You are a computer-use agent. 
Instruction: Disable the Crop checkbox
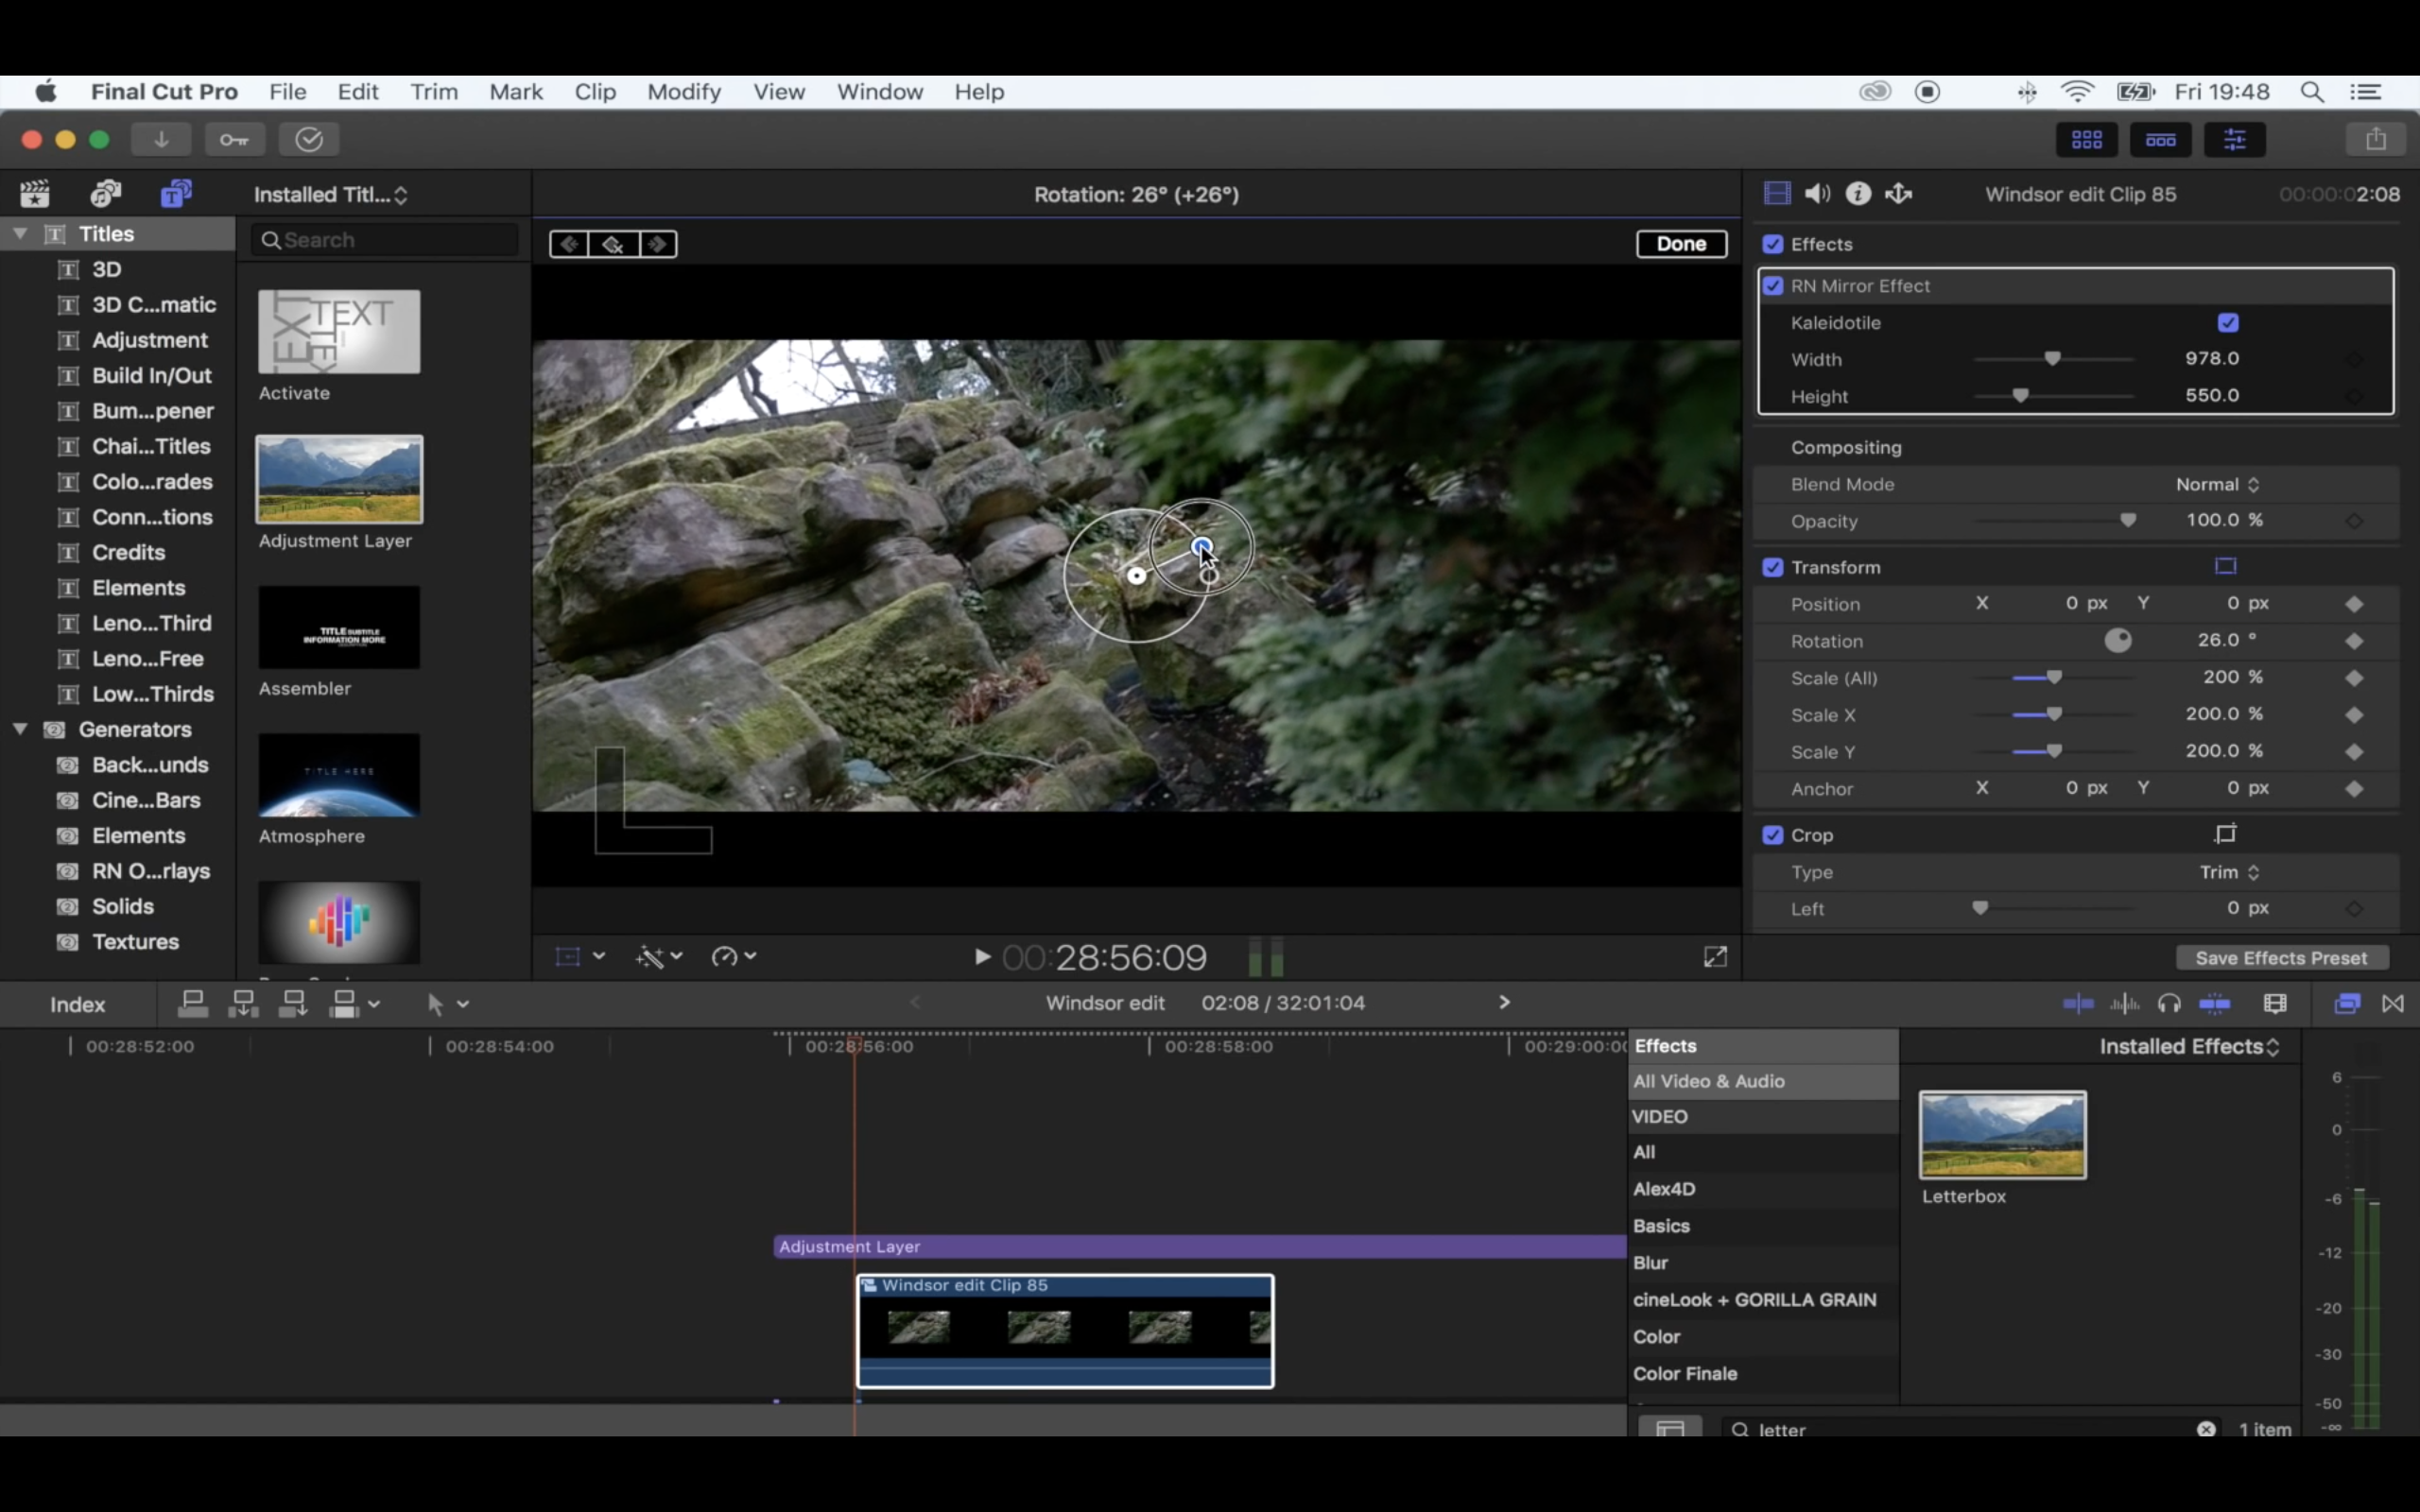pos(1773,835)
